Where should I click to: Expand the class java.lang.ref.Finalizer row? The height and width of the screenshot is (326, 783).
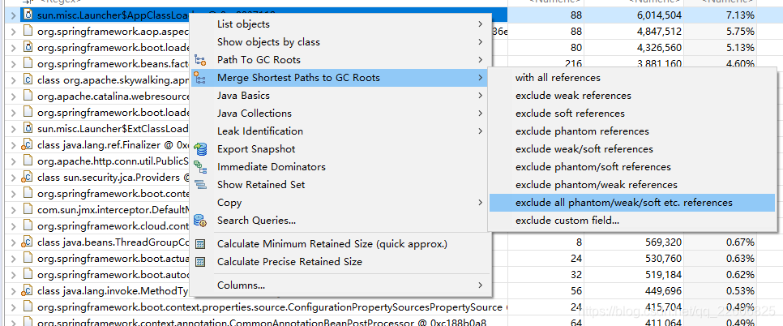click(x=13, y=145)
